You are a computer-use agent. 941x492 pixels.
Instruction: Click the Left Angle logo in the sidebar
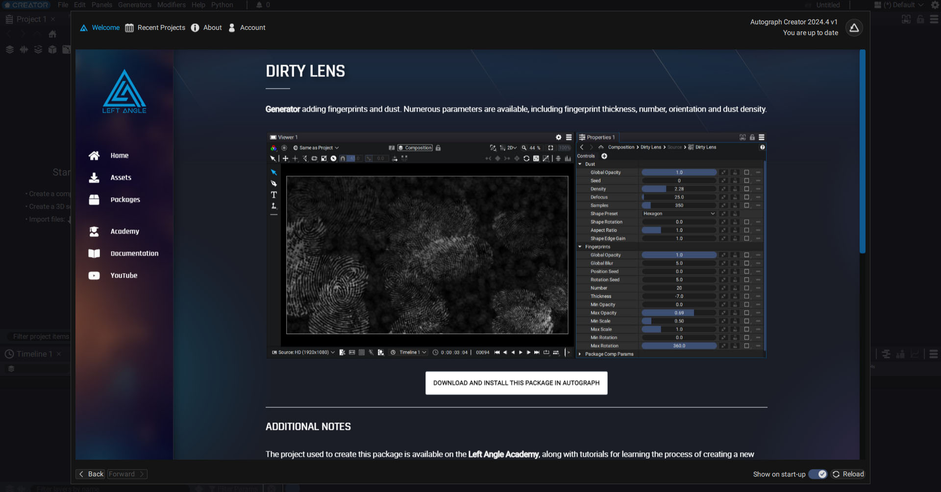(124, 92)
